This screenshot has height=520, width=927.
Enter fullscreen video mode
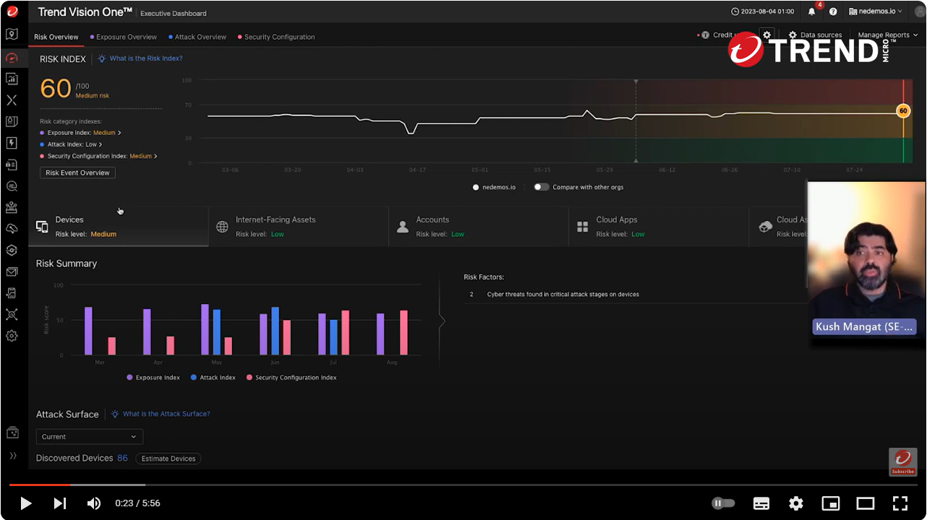pyautogui.click(x=900, y=503)
